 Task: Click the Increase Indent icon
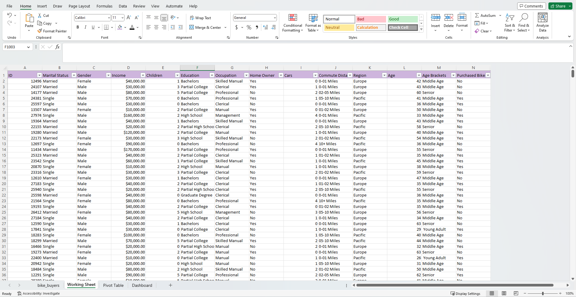[181, 27]
